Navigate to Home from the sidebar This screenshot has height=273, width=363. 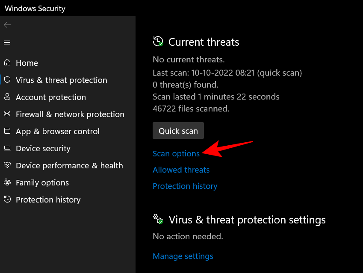click(x=27, y=63)
